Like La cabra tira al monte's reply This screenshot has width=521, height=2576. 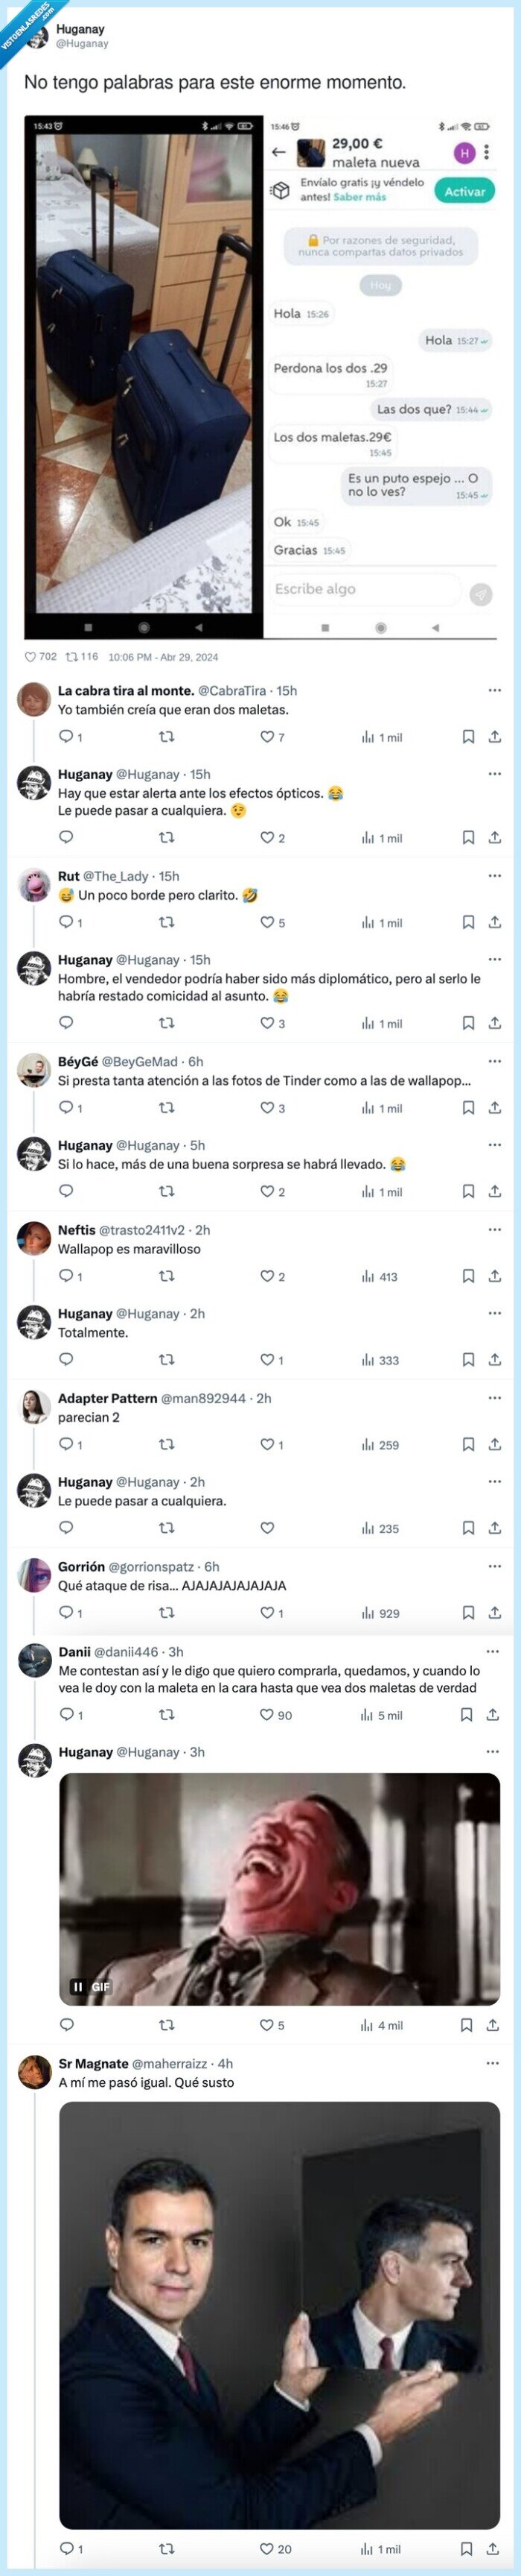[x=266, y=737]
